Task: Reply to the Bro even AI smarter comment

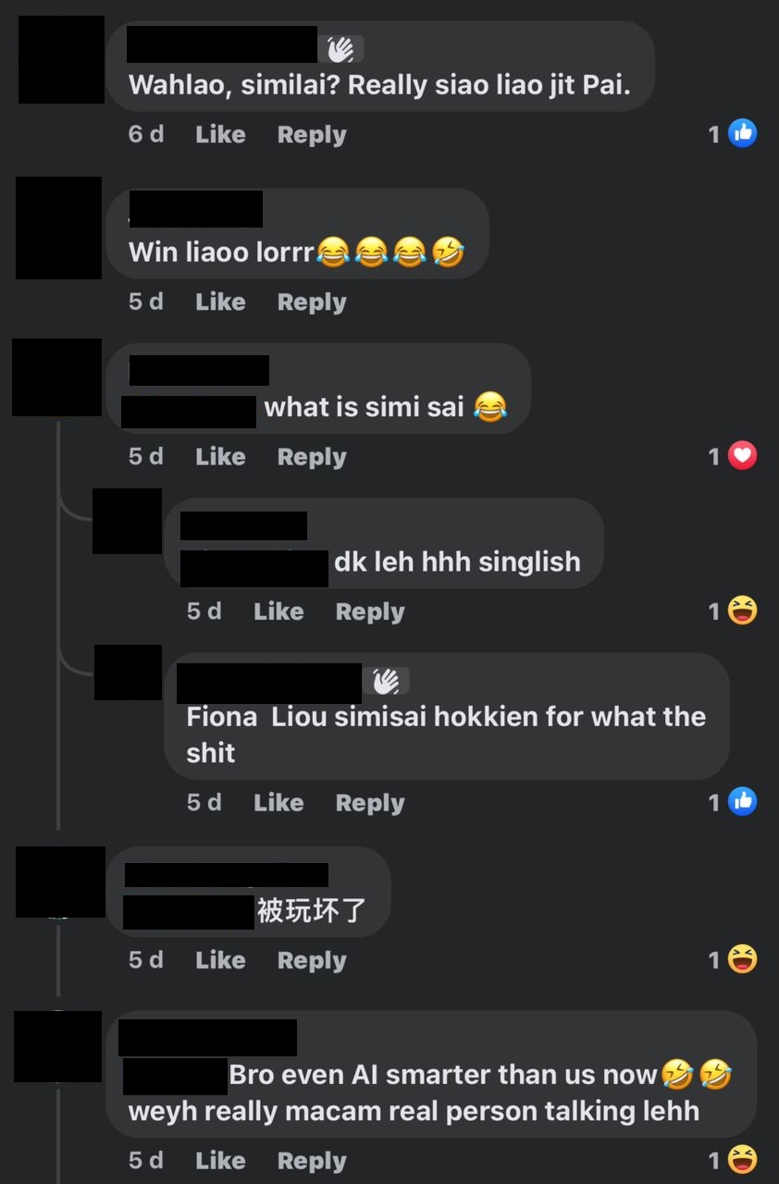Action: pos(312,1160)
